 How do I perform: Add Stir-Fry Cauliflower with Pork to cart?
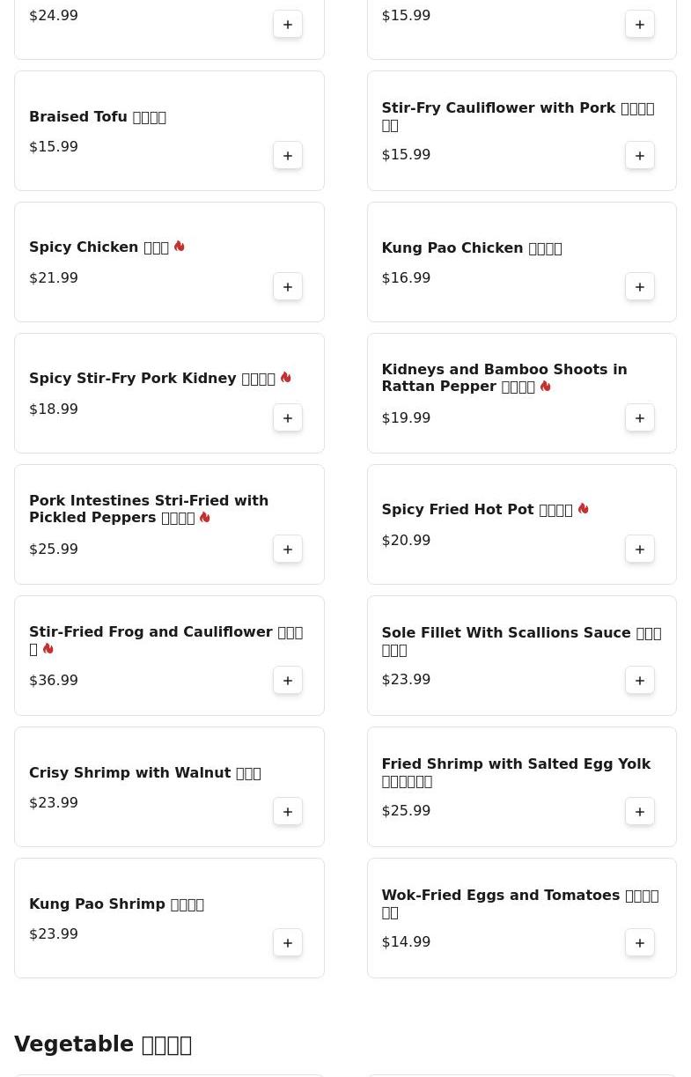coord(640,156)
